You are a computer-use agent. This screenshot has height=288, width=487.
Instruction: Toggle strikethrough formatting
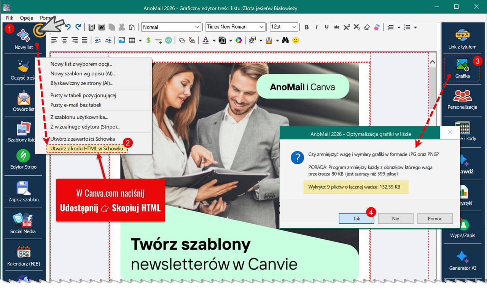pyautogui.click(x=337, y=27)
